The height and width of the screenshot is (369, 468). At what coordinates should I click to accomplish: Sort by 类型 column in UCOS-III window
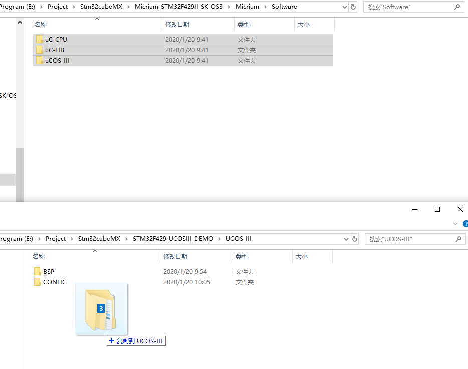(x=263, y=256)
